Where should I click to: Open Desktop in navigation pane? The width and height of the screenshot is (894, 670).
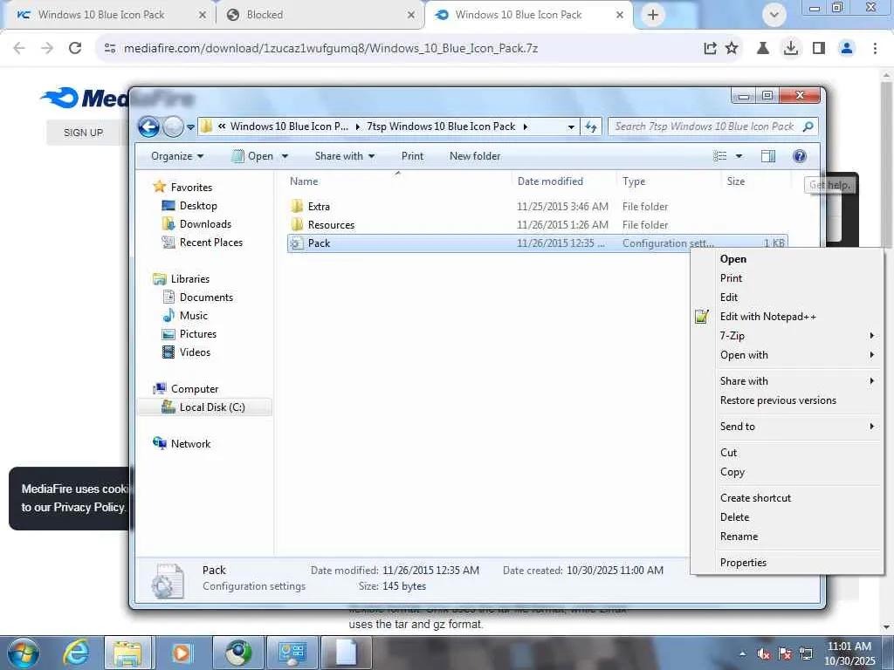[198, 206]
